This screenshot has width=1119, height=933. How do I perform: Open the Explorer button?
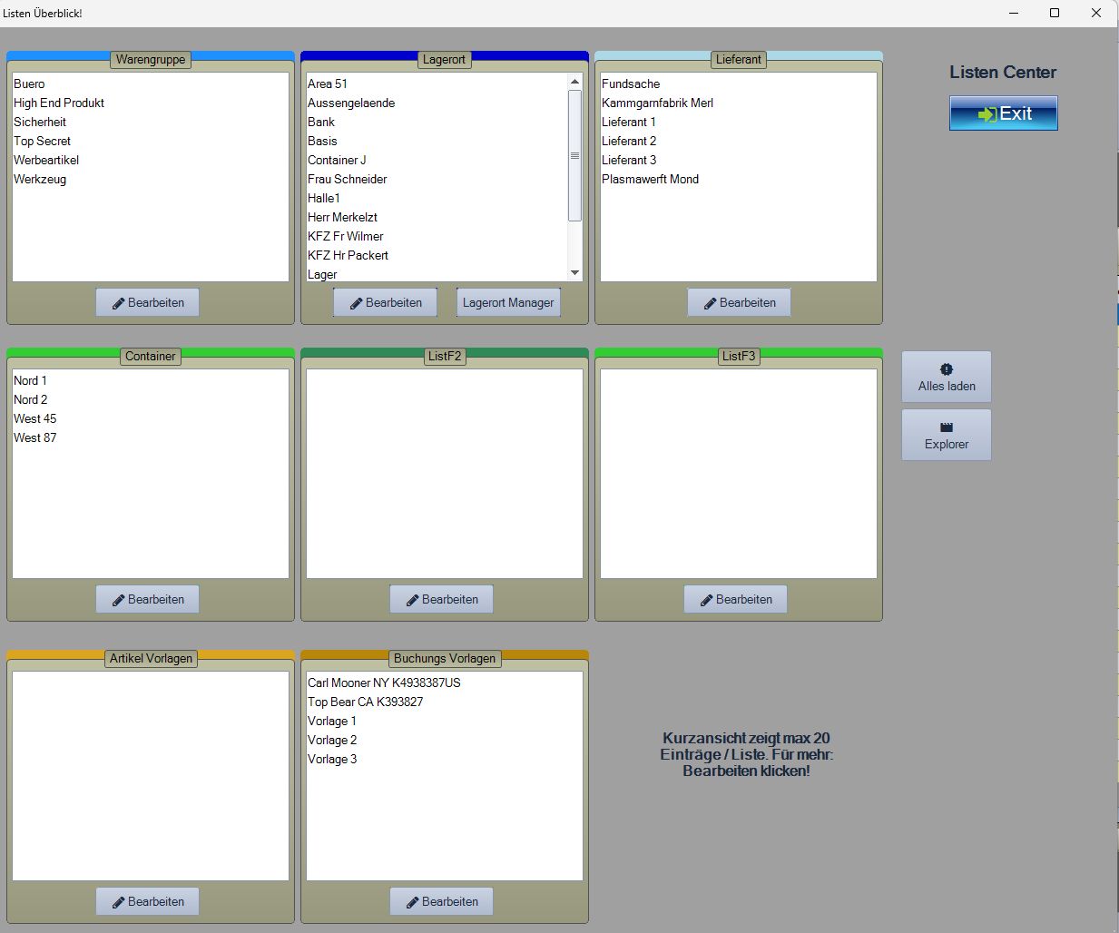[x=946, y=435]
